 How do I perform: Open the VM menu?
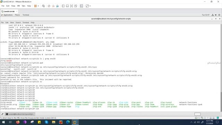[18, 6]
